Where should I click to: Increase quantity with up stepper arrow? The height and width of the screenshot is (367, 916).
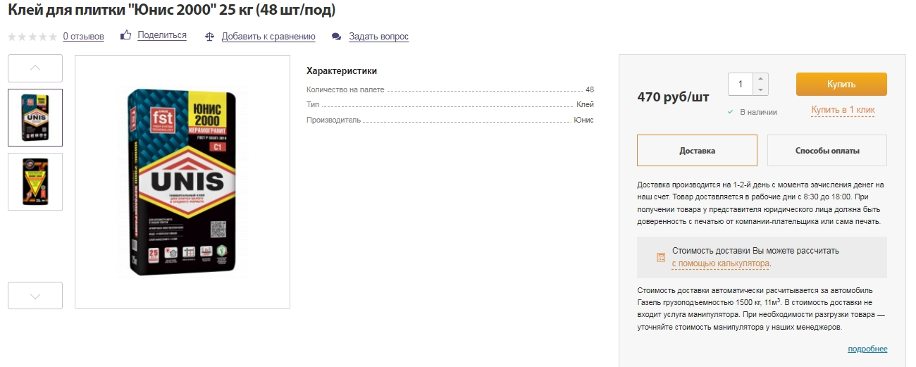click(760, 78)
